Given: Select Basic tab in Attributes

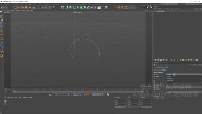Looking at the screenshot, I should [x=156, y=70].
